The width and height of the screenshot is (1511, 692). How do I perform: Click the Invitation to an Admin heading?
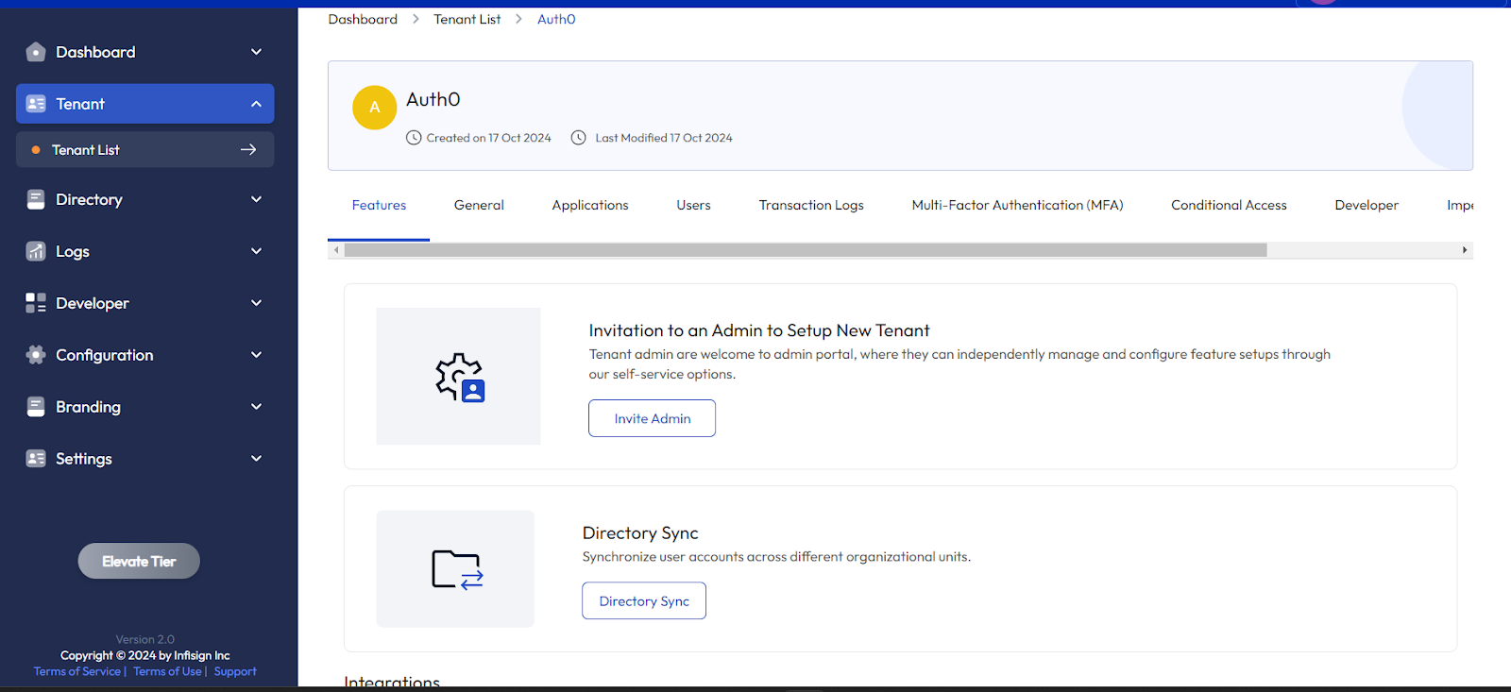(759, 330)
